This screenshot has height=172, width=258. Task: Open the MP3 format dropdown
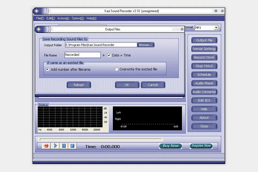click(x=216, y=27)
